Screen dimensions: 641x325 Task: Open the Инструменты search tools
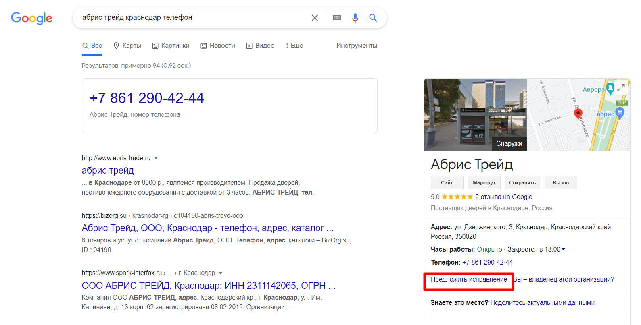pos(357,46)
